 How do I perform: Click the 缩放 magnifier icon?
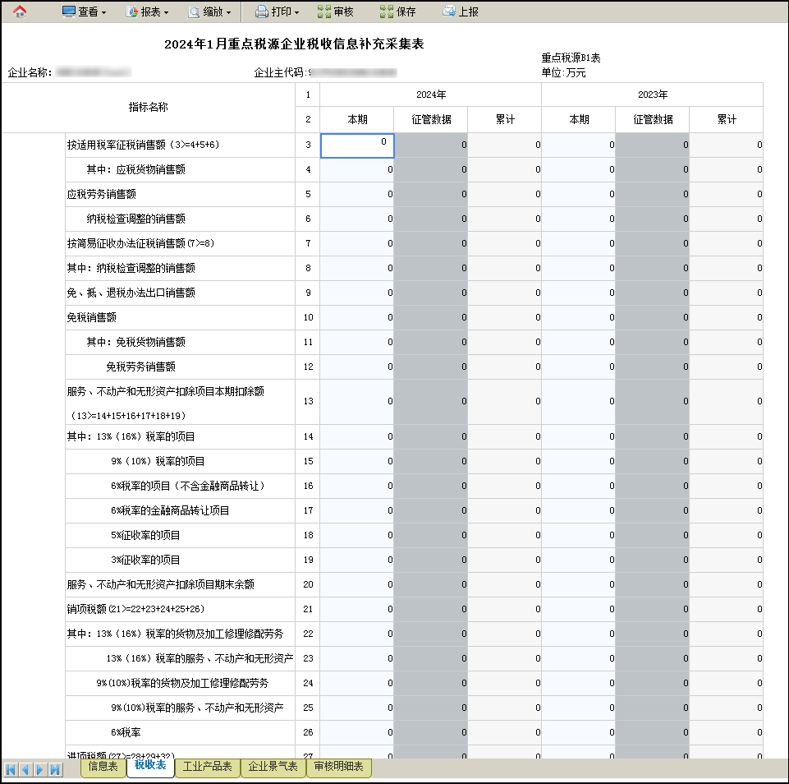(x=194, y=12)
